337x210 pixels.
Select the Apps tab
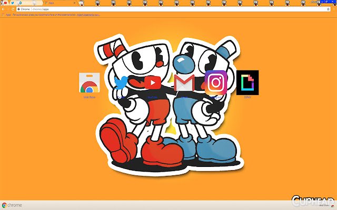[59, 3]
